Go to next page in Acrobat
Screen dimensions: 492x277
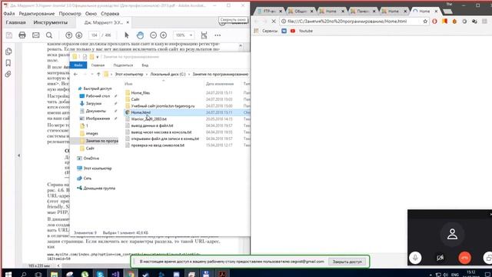(78, 35)
